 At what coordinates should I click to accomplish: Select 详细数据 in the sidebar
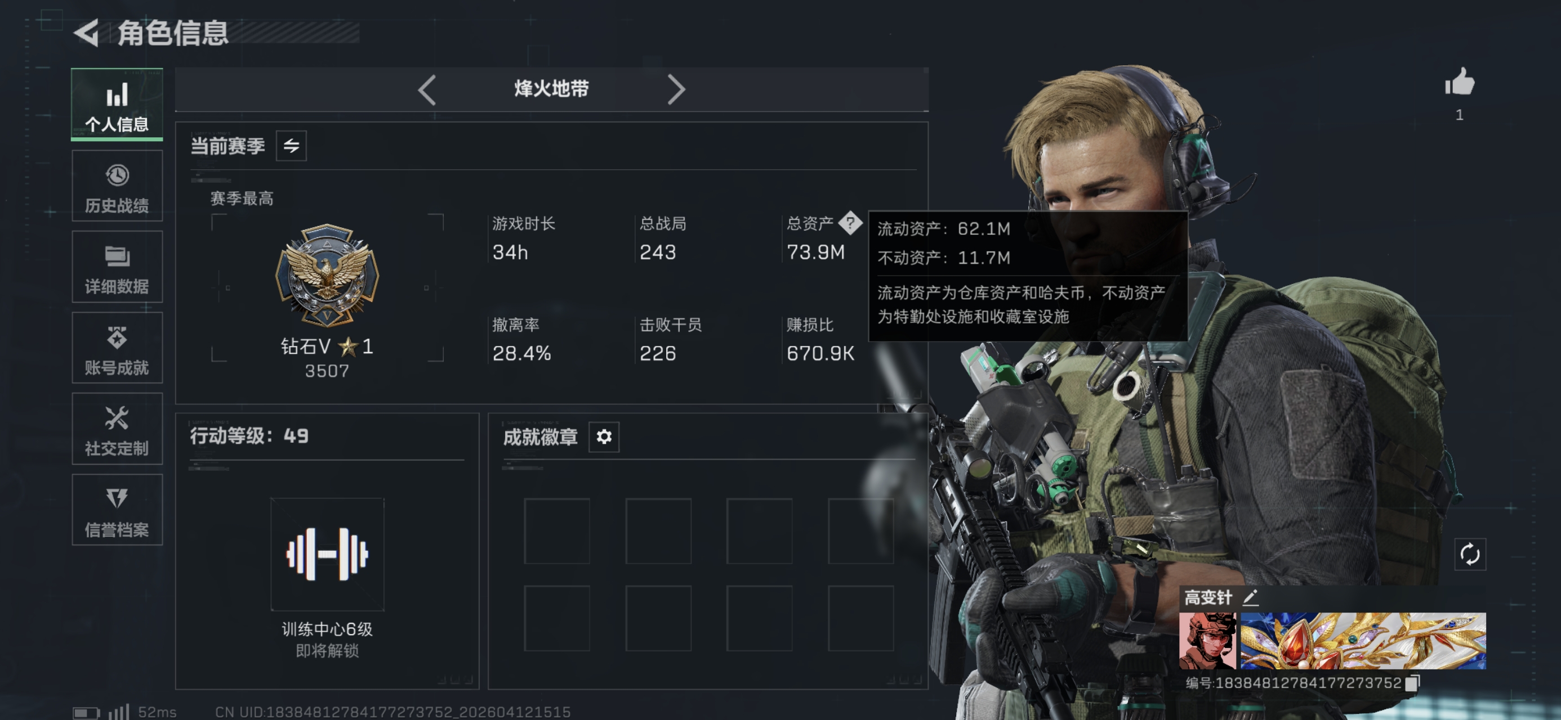117,267
